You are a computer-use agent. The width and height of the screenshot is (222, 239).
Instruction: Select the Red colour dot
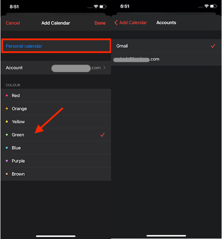7,96
